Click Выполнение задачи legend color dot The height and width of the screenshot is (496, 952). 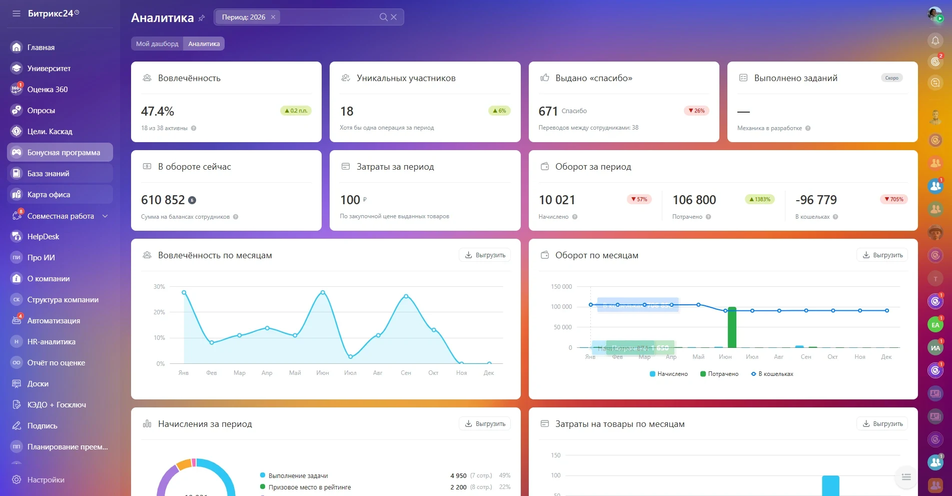point(263,475)
